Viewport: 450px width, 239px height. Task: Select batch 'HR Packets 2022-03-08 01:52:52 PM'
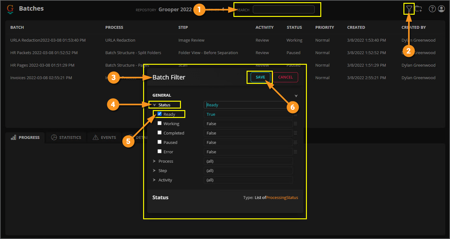point(44,53)
